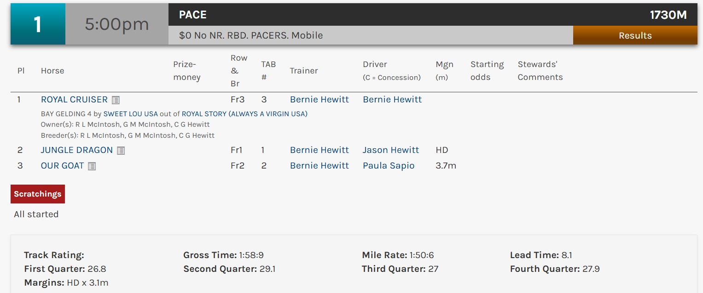Click the form icon beside JUNGLE DRAGON

click(x=121, y=151)
